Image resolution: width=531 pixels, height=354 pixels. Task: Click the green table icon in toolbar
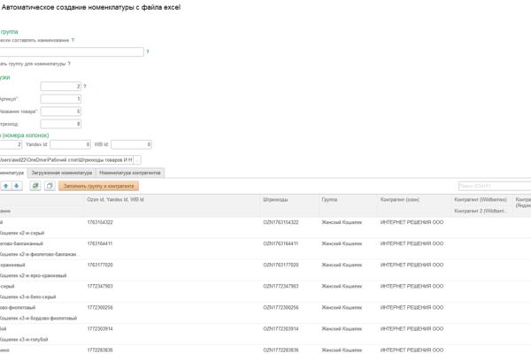coord(35,186)
